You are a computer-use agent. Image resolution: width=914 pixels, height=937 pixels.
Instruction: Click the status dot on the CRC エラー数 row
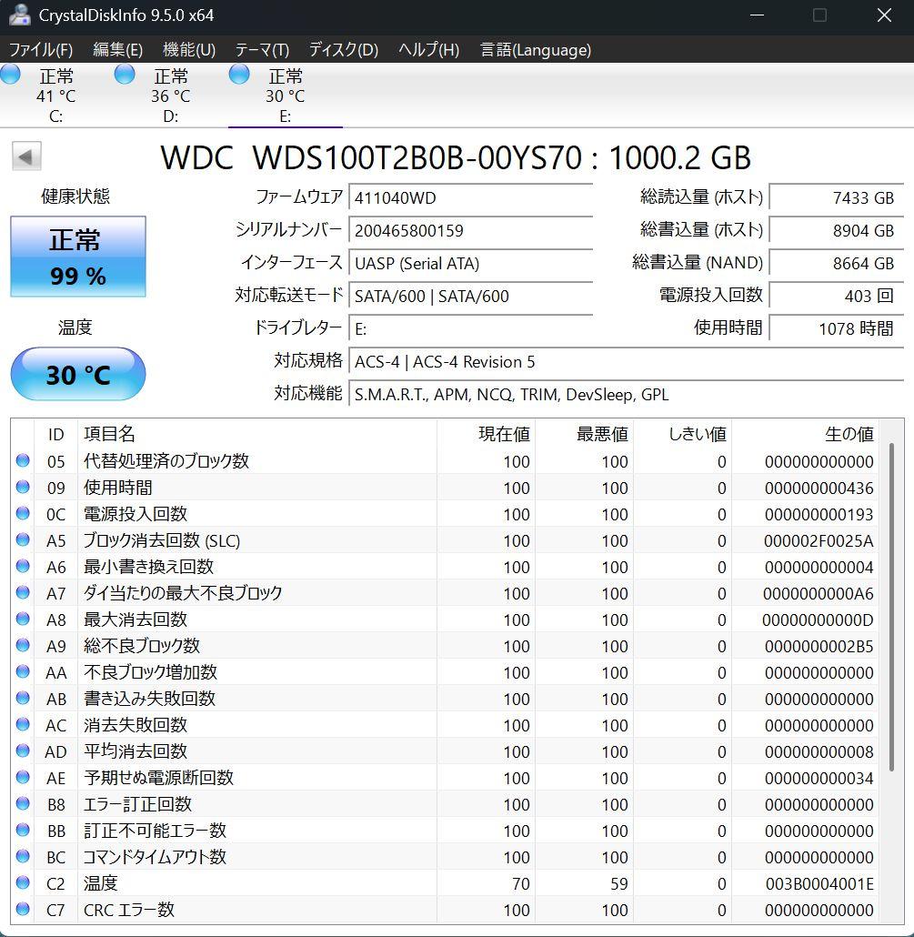pos(23,910)
